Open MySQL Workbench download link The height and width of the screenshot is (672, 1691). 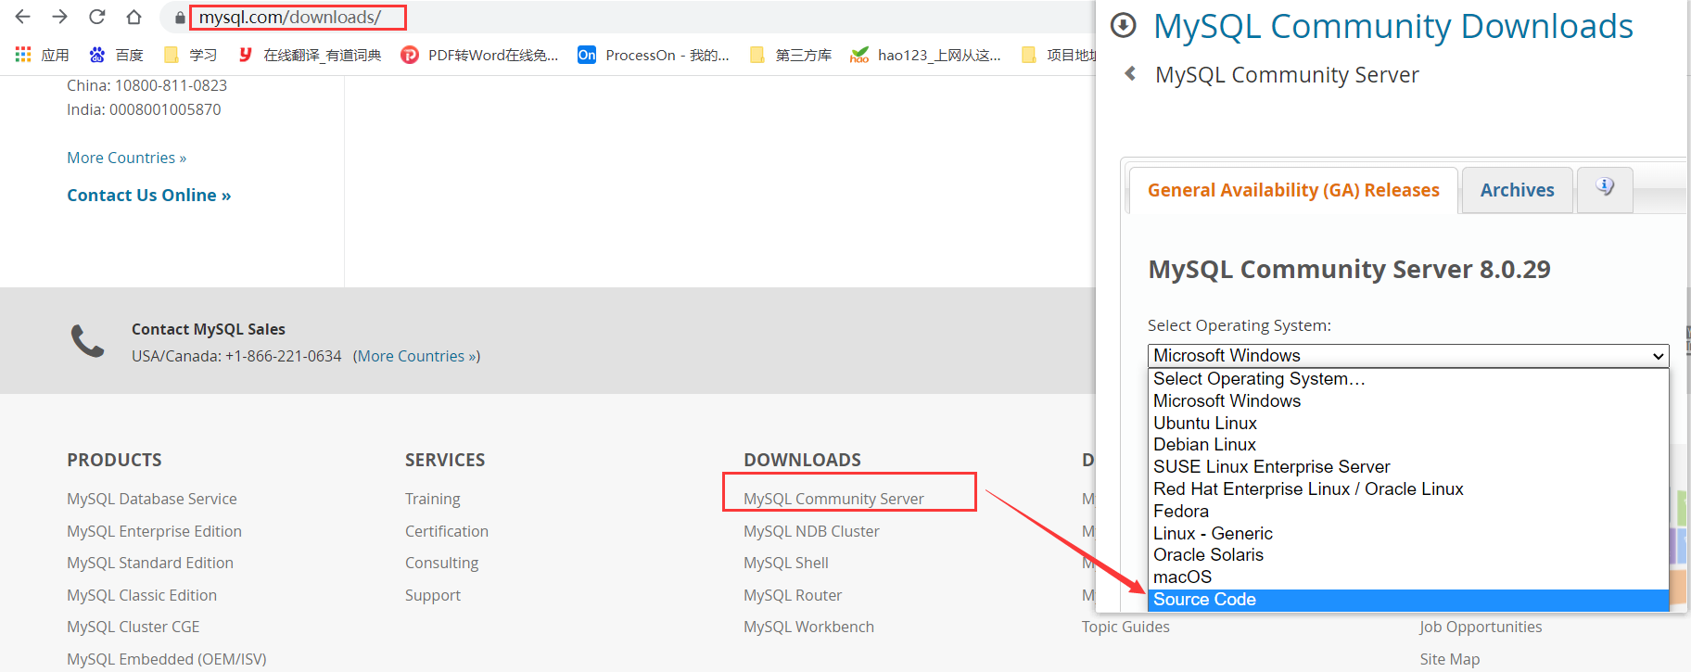[x=808, y=627]
